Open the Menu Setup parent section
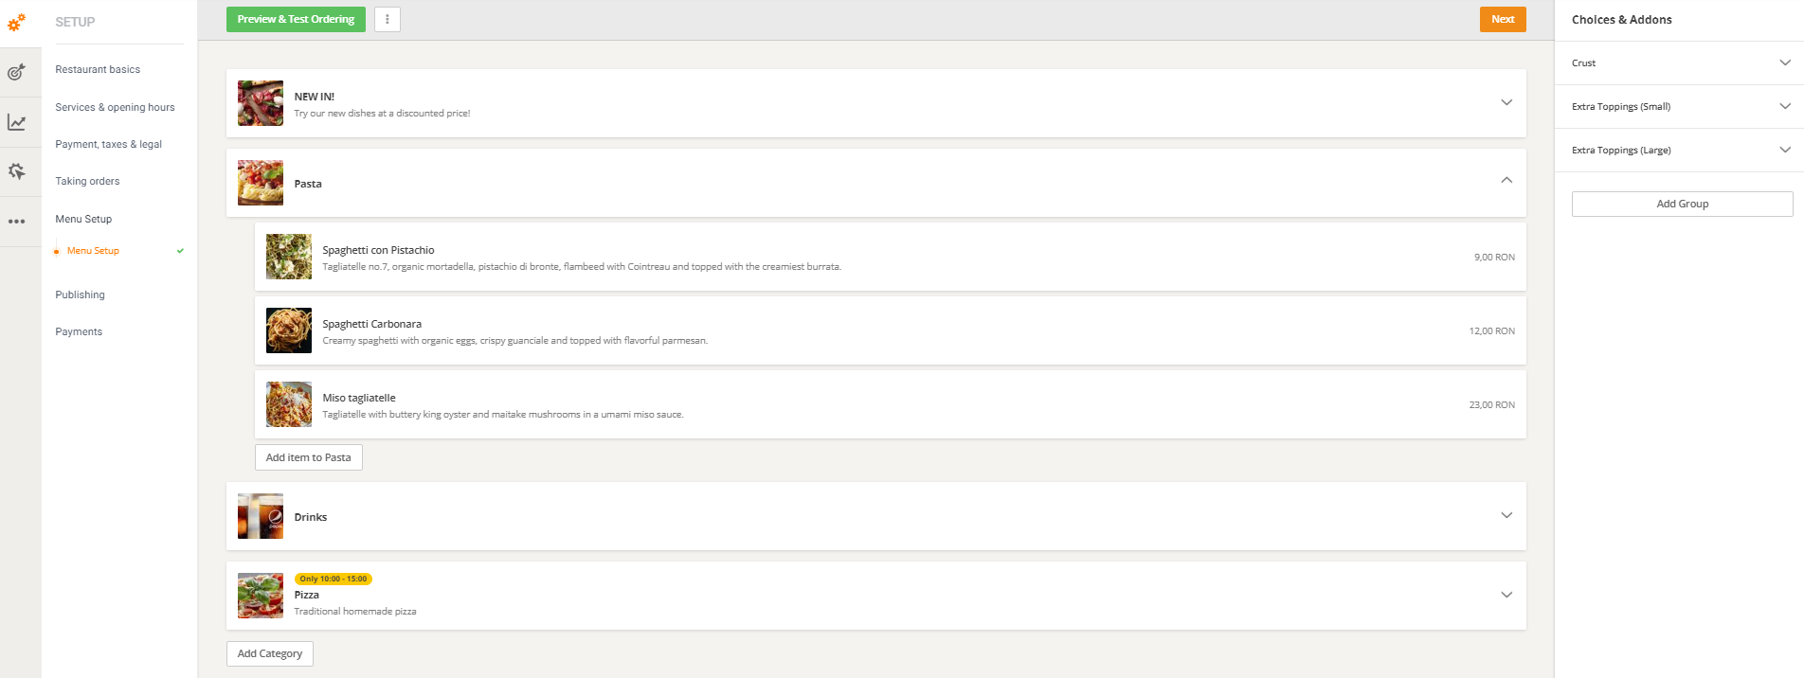The height and width of the screenshot is (678, 1804). point(83,219)
